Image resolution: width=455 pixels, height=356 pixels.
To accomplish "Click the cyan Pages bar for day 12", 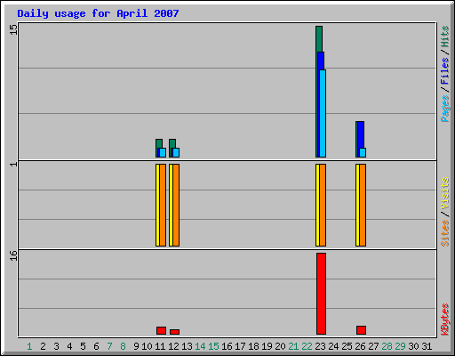I will tap(176, 152).
